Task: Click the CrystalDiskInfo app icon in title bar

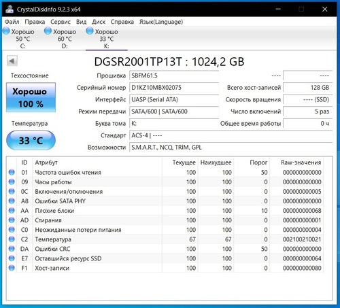Action: [10, 9]
